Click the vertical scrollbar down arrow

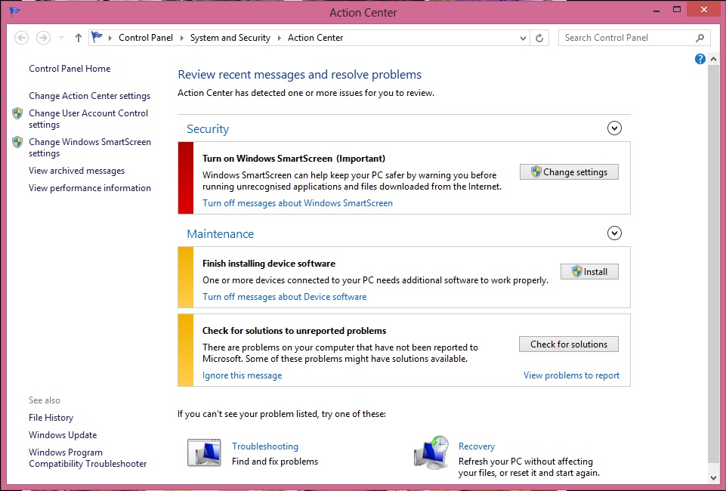(713, 478)
